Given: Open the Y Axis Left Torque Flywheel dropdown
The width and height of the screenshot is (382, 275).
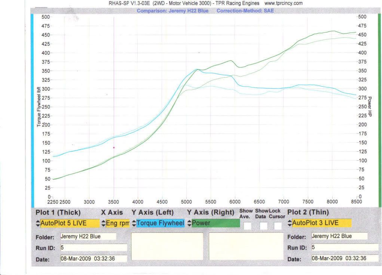Looking at the screenshot, I should [161, 223].
